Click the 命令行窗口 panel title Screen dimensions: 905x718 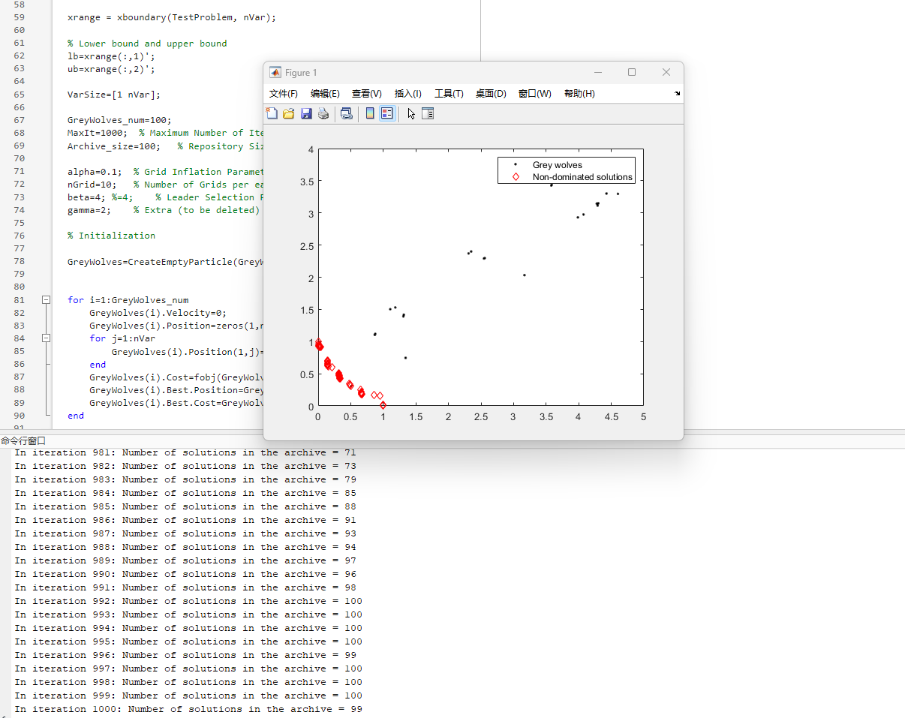23,441
